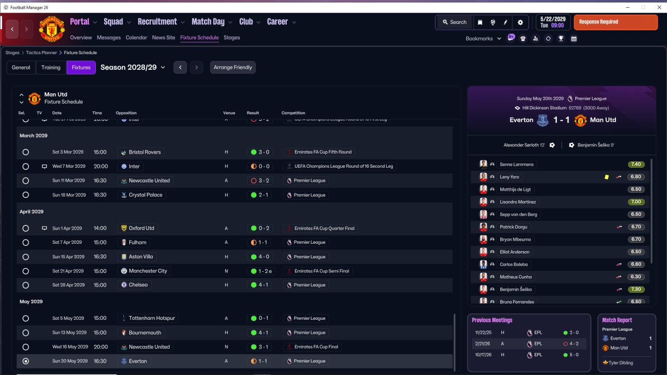Open the 9+ messages bookmark icon
The image size is (667, 375).
[511, 38]
